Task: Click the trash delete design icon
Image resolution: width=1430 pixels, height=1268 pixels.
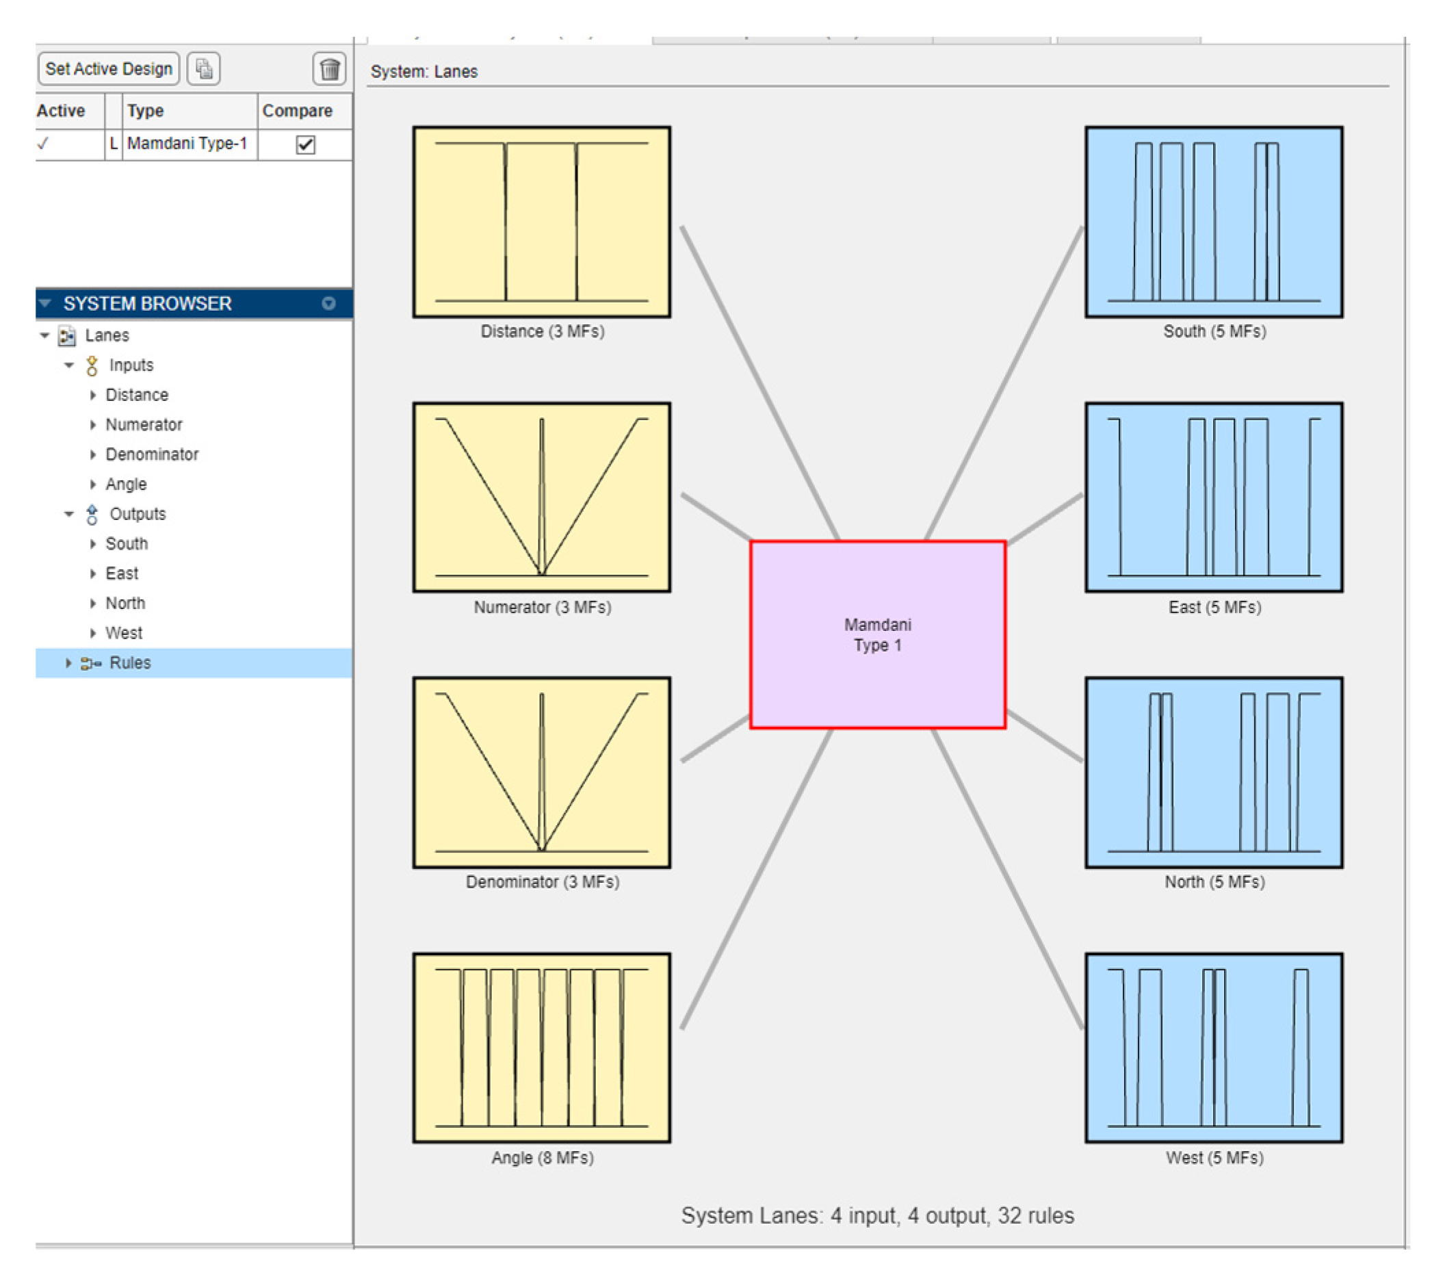Action: 329,68
